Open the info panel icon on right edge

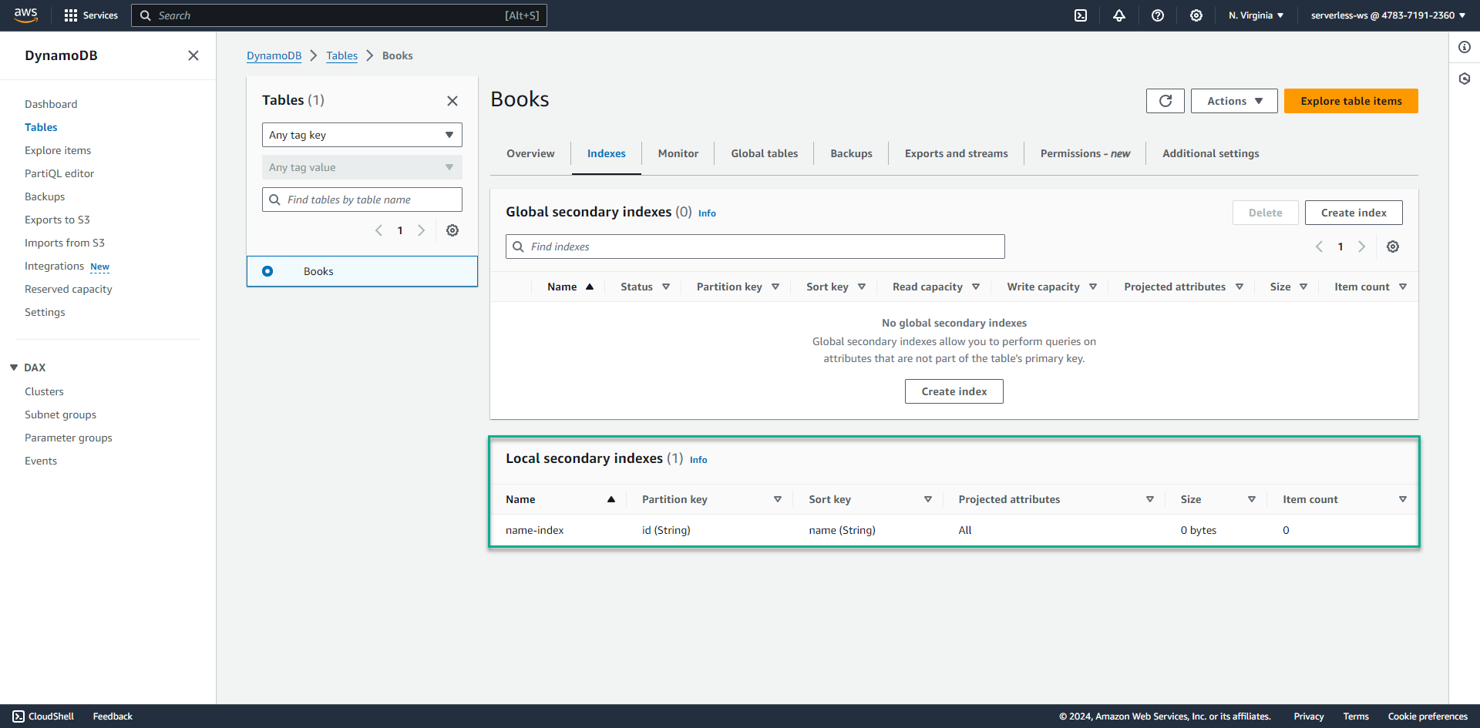click(x=1465, y=47)
